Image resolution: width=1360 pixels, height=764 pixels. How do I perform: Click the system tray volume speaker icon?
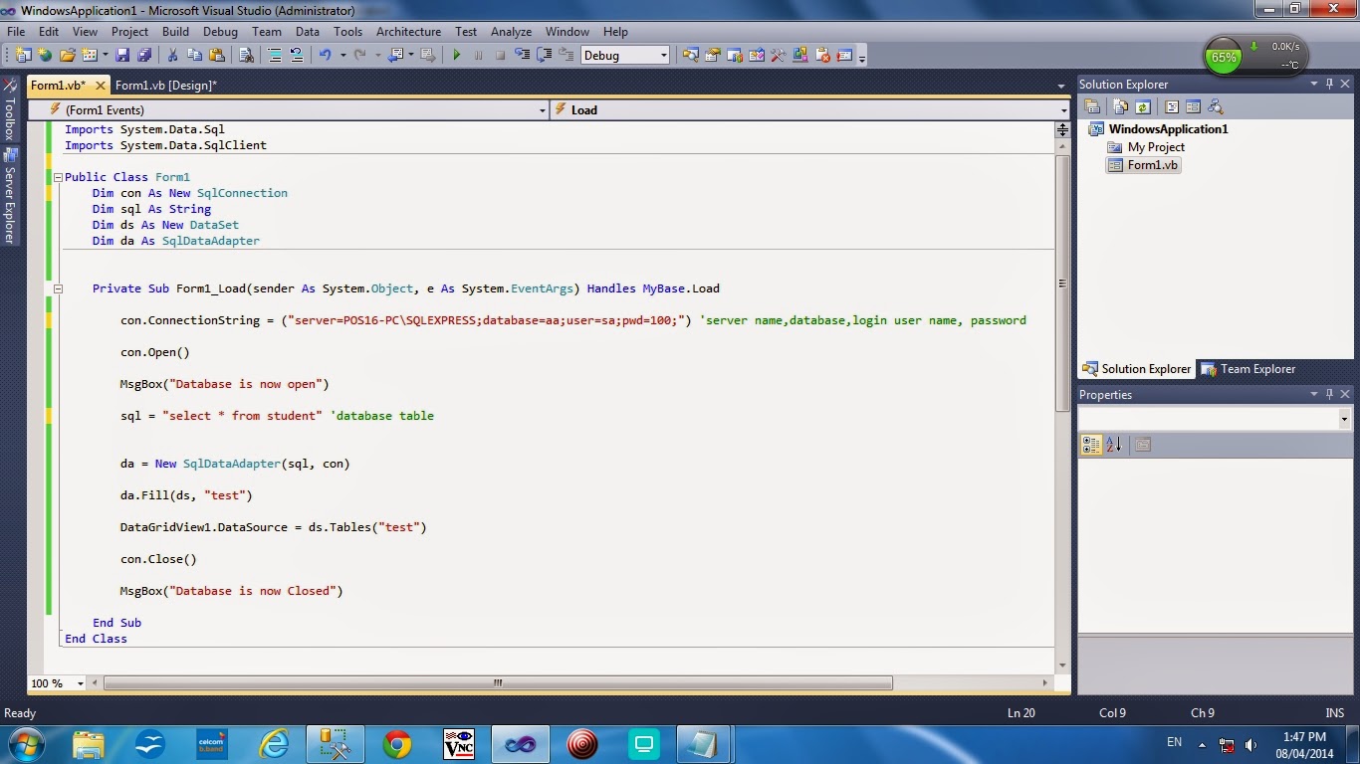tap(1250, 745)
